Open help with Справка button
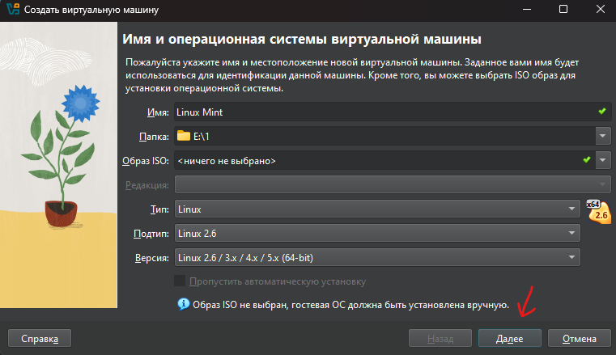616x355 pixels. click(x=40, y=338)
